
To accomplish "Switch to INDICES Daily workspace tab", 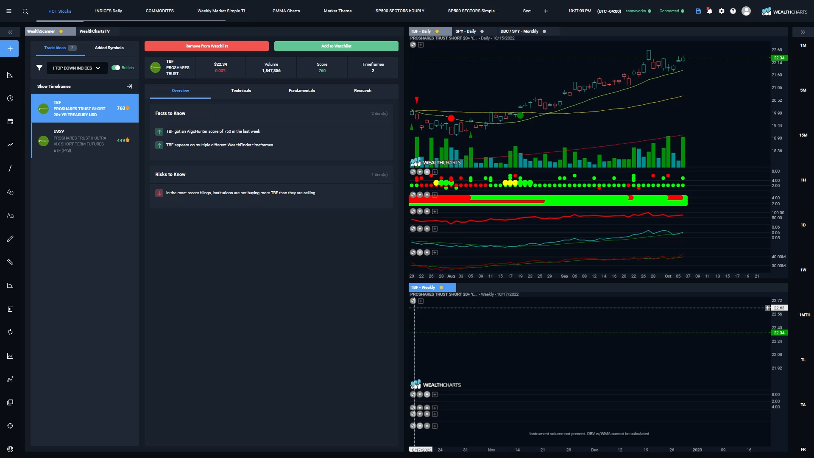I will [109, 11].
